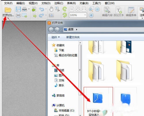
Task: Click navigation pane scrollbar up arrow
Action: 80,42
